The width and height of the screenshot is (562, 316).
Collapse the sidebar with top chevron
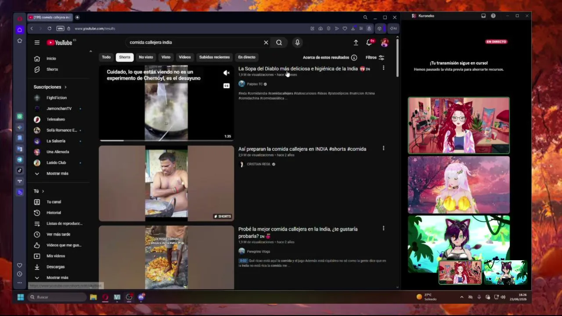(90, 51)
